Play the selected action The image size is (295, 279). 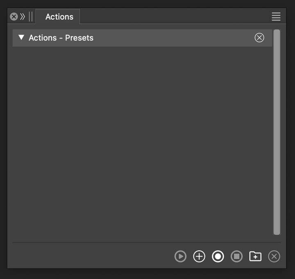coord(180,256)
